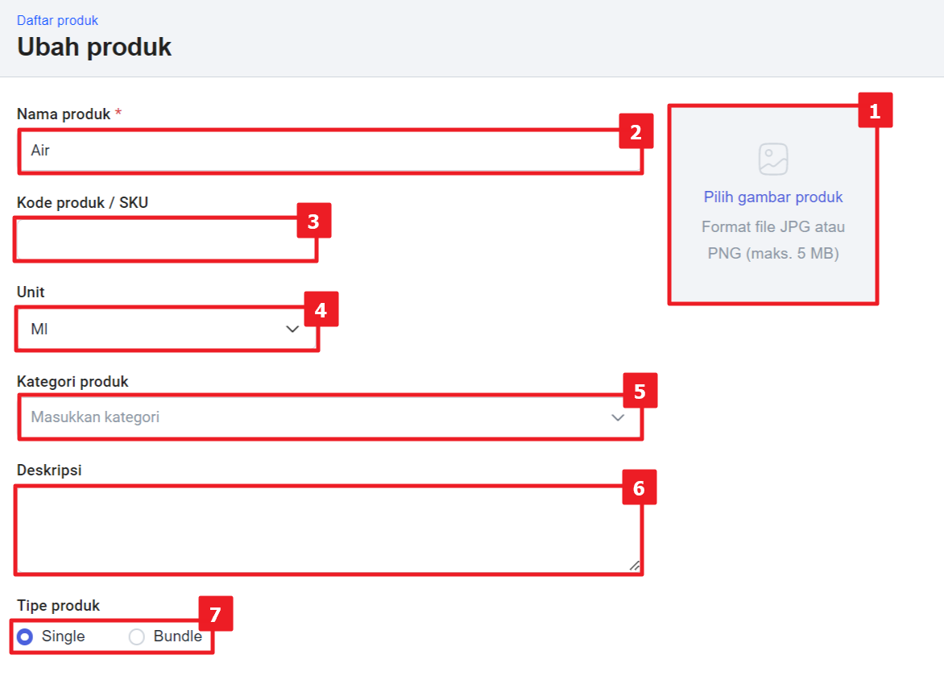The width and height of the screenshot is (944, 680).
Task: Click the chevron arrow in Unit dropdown
Action: 292,329
